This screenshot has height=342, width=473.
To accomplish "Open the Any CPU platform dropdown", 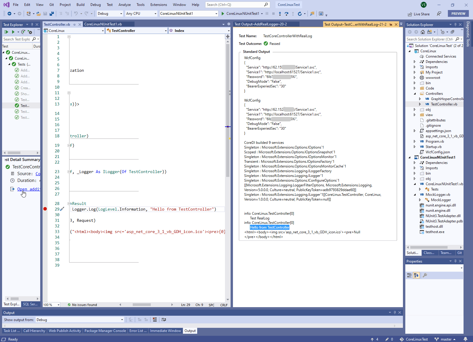I will pos(141,14).
